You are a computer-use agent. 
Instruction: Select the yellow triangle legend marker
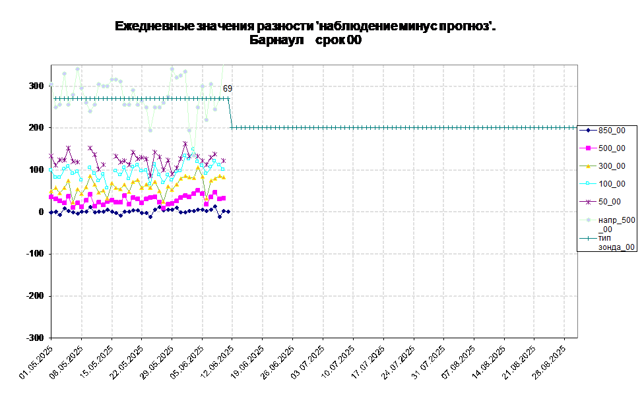[588, 166]
